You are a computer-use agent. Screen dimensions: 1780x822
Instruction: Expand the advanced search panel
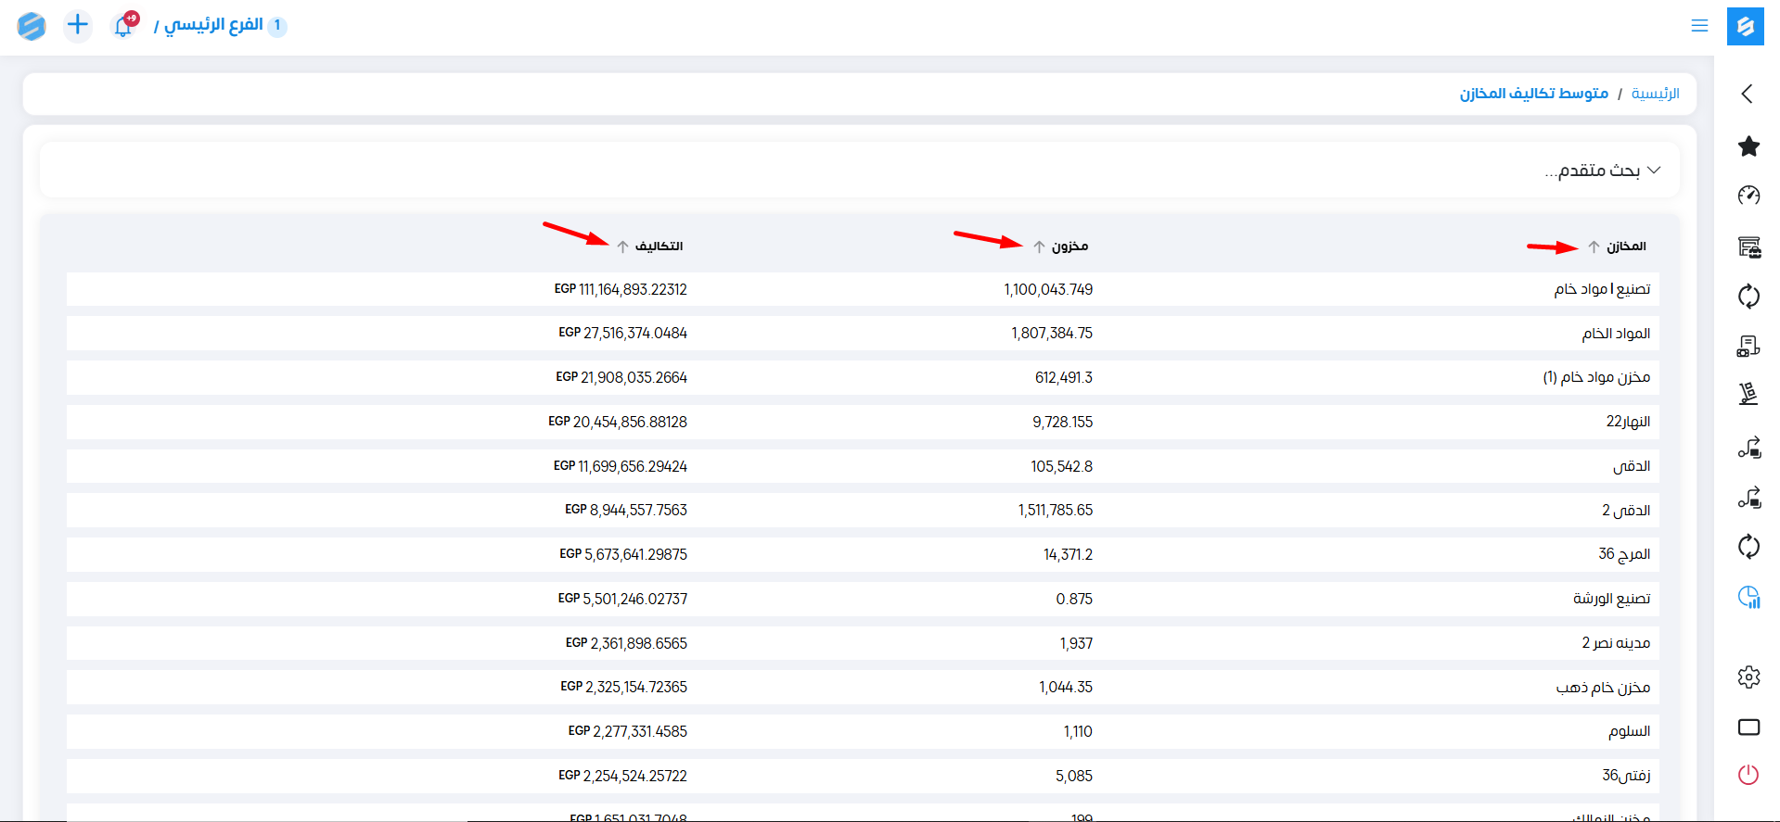click(1602, 171)
